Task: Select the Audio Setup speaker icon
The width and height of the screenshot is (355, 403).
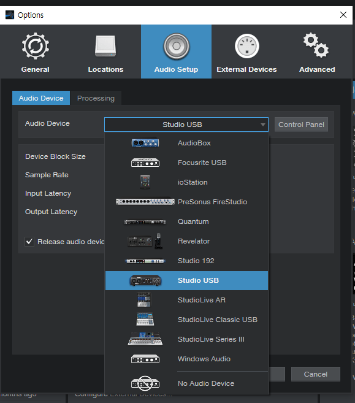Action: [x=176, y=46]
